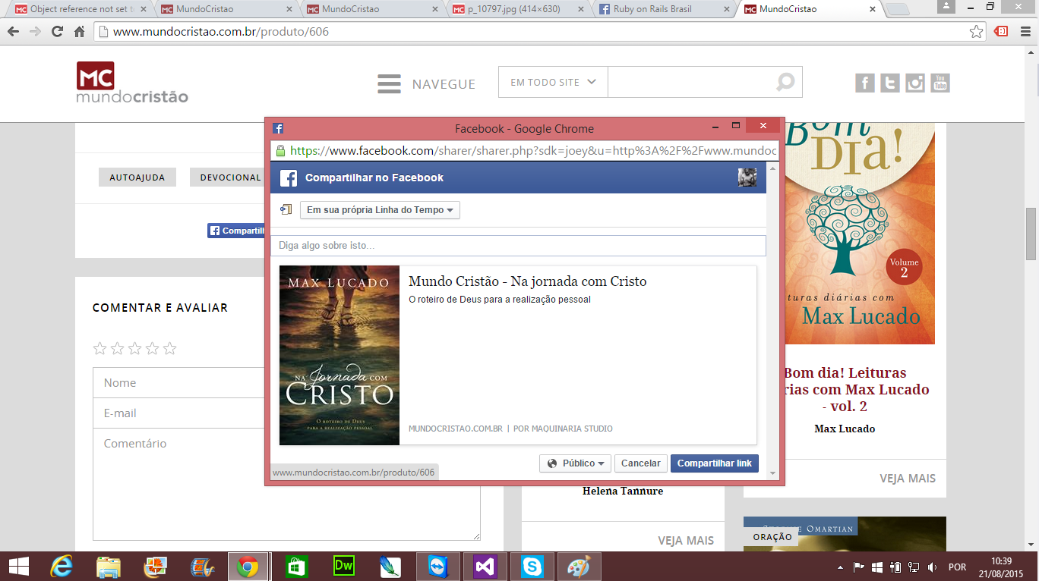Screen dimensions: 1039x581
Task: Click the main browser address bar
Action: tap(531, 32)
